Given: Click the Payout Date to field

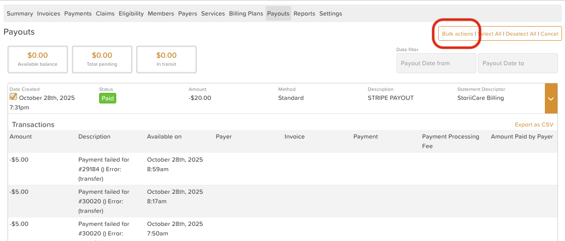Looking at the screenshot, I should [x=518, y=63].
